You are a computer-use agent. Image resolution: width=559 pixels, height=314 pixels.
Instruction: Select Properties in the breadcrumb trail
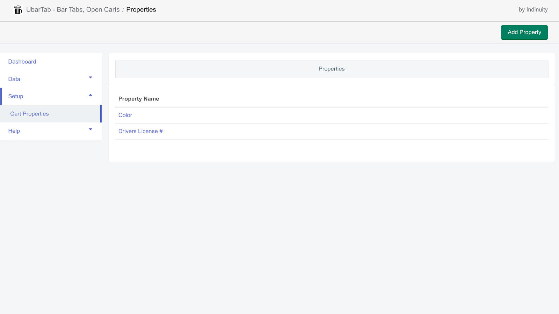[x=141, y=9]
